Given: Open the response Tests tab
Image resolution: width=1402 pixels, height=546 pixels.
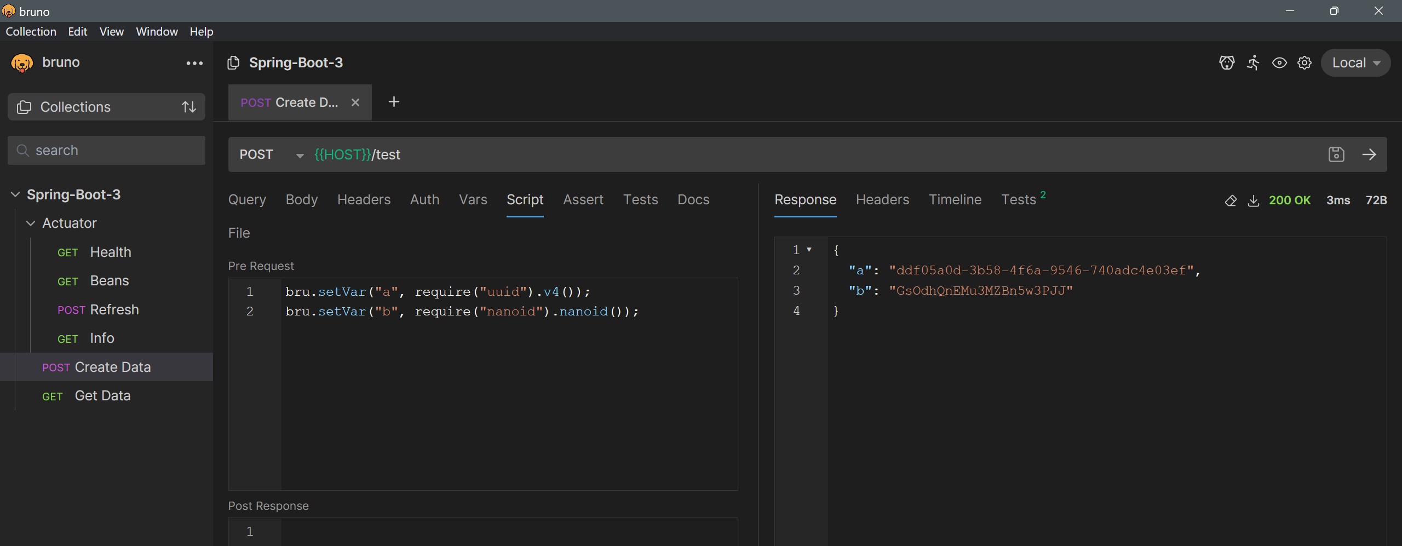Looking at the screenshot, I should pos(1022,199).
